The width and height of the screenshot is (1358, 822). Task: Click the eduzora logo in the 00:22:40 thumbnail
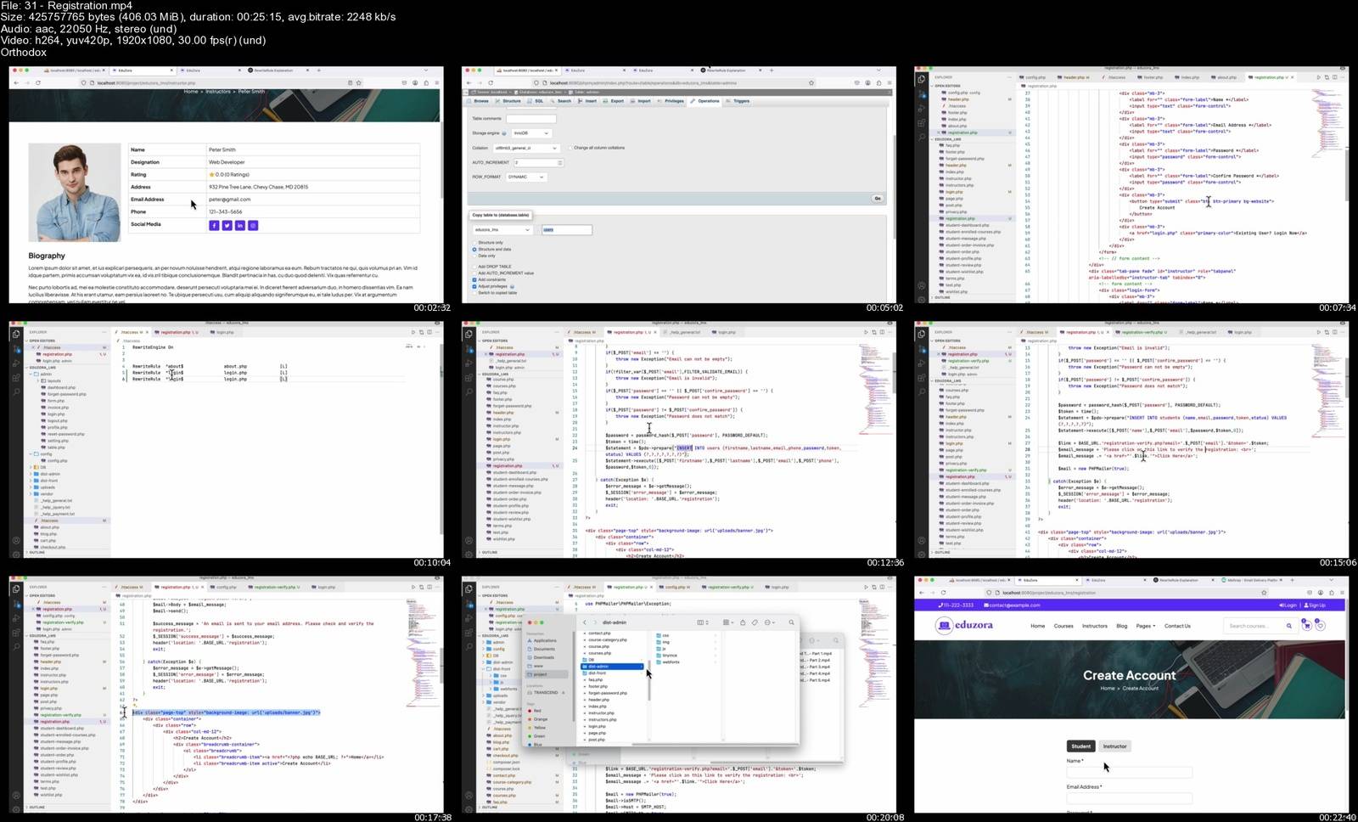(964, 625)
